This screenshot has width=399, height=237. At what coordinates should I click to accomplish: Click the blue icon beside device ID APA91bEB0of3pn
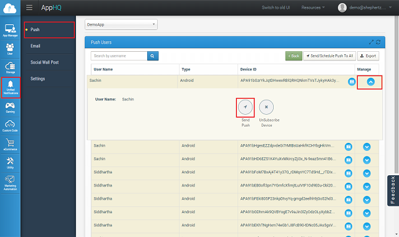[x=349, y=186]
